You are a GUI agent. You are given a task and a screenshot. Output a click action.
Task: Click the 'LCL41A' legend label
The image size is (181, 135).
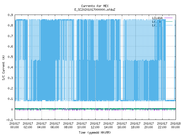coord(157,18)
